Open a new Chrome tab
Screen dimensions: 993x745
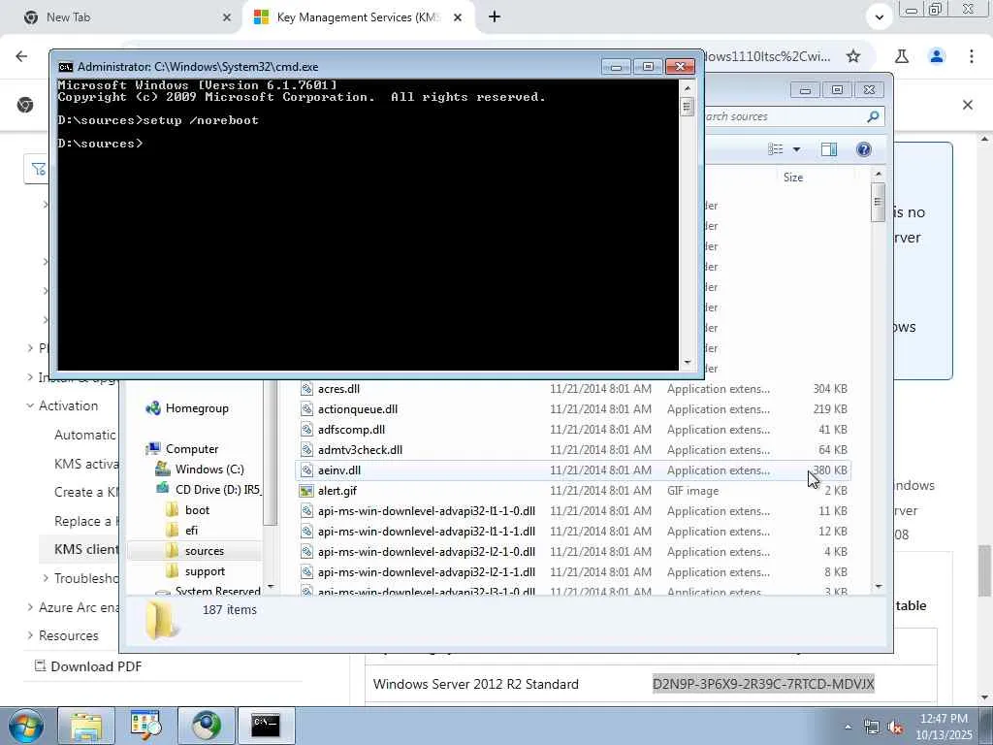(x=495, y=17)
